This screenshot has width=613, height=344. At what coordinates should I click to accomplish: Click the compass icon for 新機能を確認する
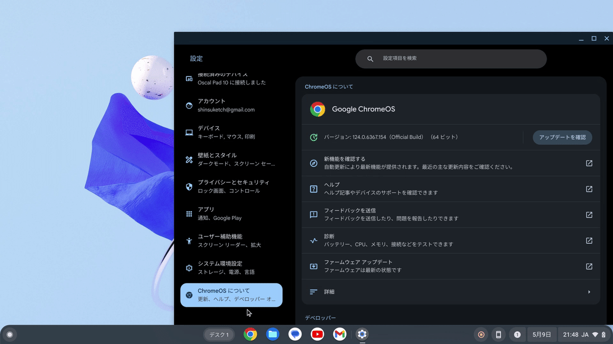[x=314, y=163]
